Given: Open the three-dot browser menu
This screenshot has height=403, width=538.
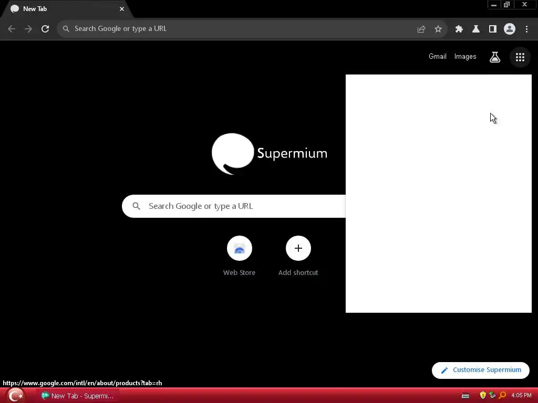Looking at the screenshot, I should [526, 29].
